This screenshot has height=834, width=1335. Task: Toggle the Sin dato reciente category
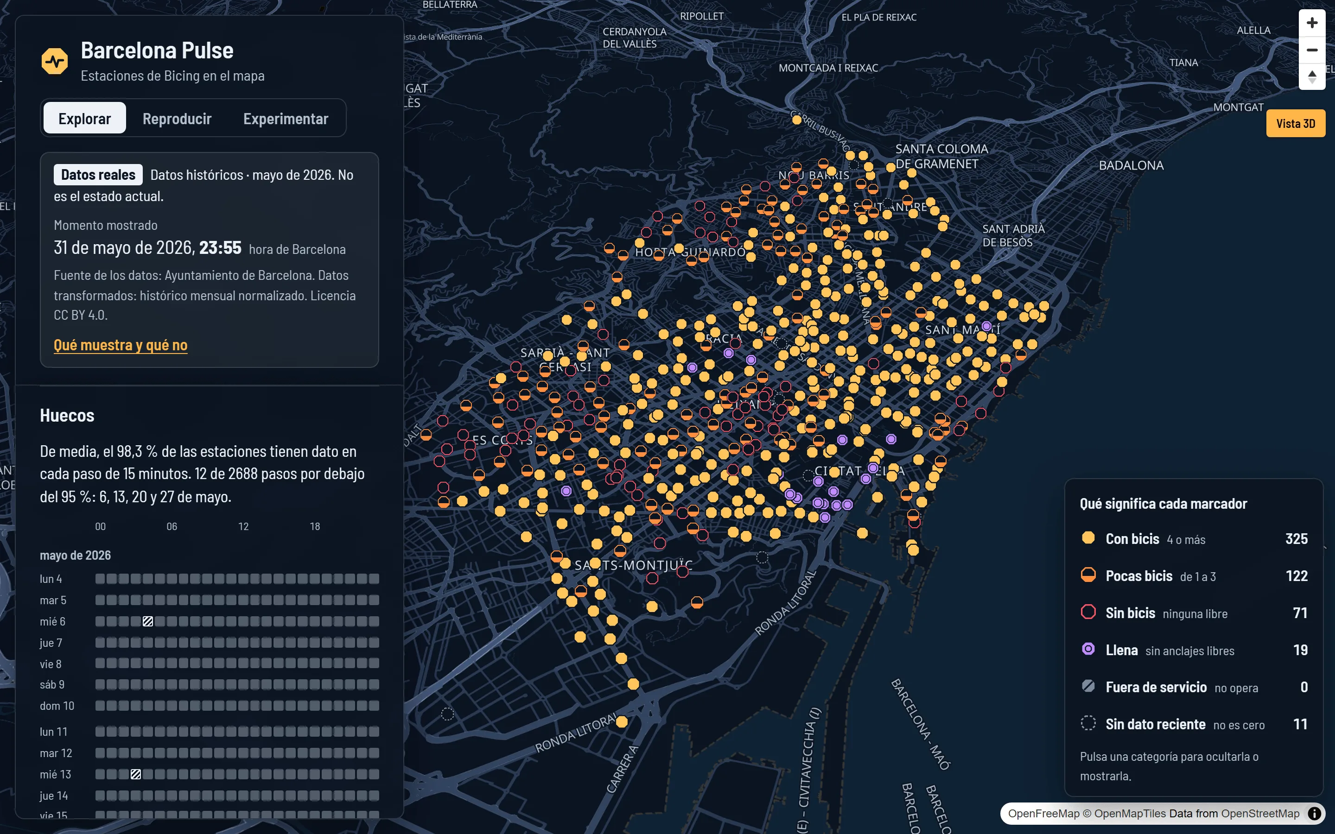(x=1194, y=724)
